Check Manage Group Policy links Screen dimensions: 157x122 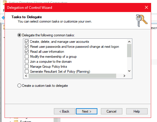[x=27, y=67]
